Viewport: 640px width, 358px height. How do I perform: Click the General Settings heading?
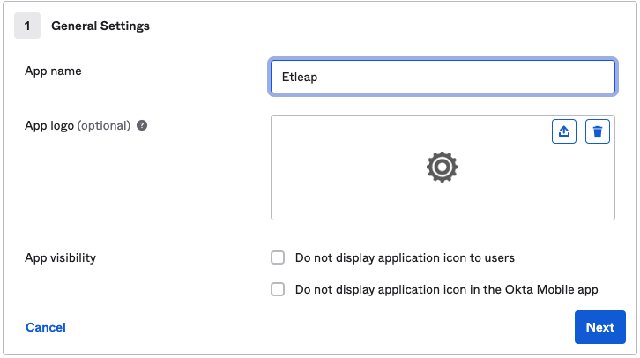coord(100,26)
